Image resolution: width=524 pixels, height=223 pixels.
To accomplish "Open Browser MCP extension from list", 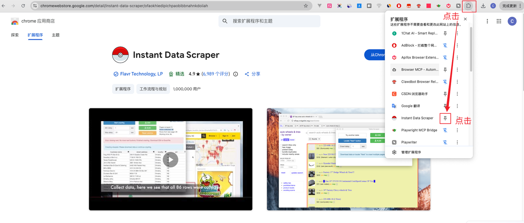I will coord(414,70).
